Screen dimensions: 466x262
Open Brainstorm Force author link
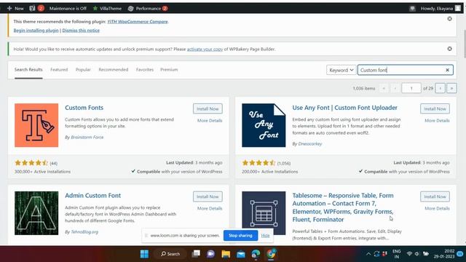point(87,138)
